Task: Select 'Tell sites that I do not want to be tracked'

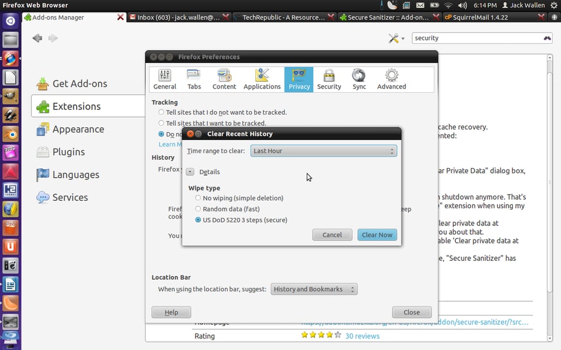Action: 161,112
